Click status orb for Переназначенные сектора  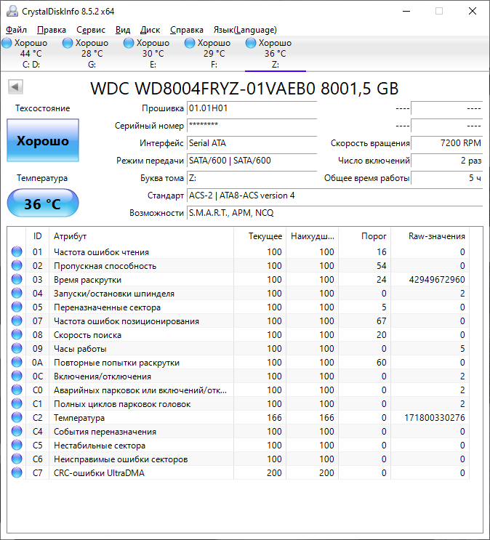17,307
